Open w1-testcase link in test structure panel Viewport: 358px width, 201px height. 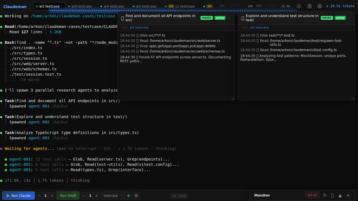[259, 27]
